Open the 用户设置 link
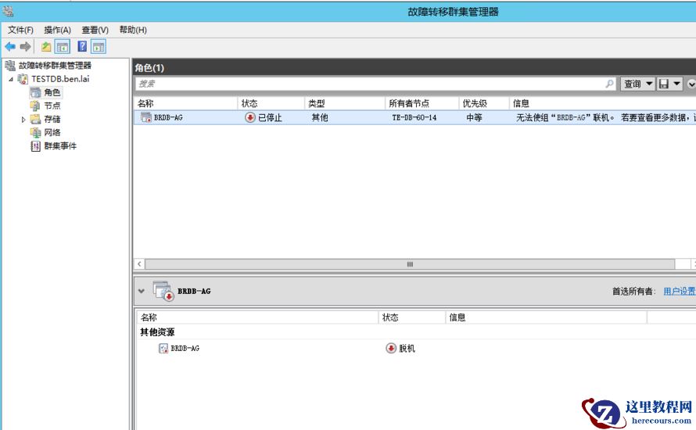 [x=679, y=291]
